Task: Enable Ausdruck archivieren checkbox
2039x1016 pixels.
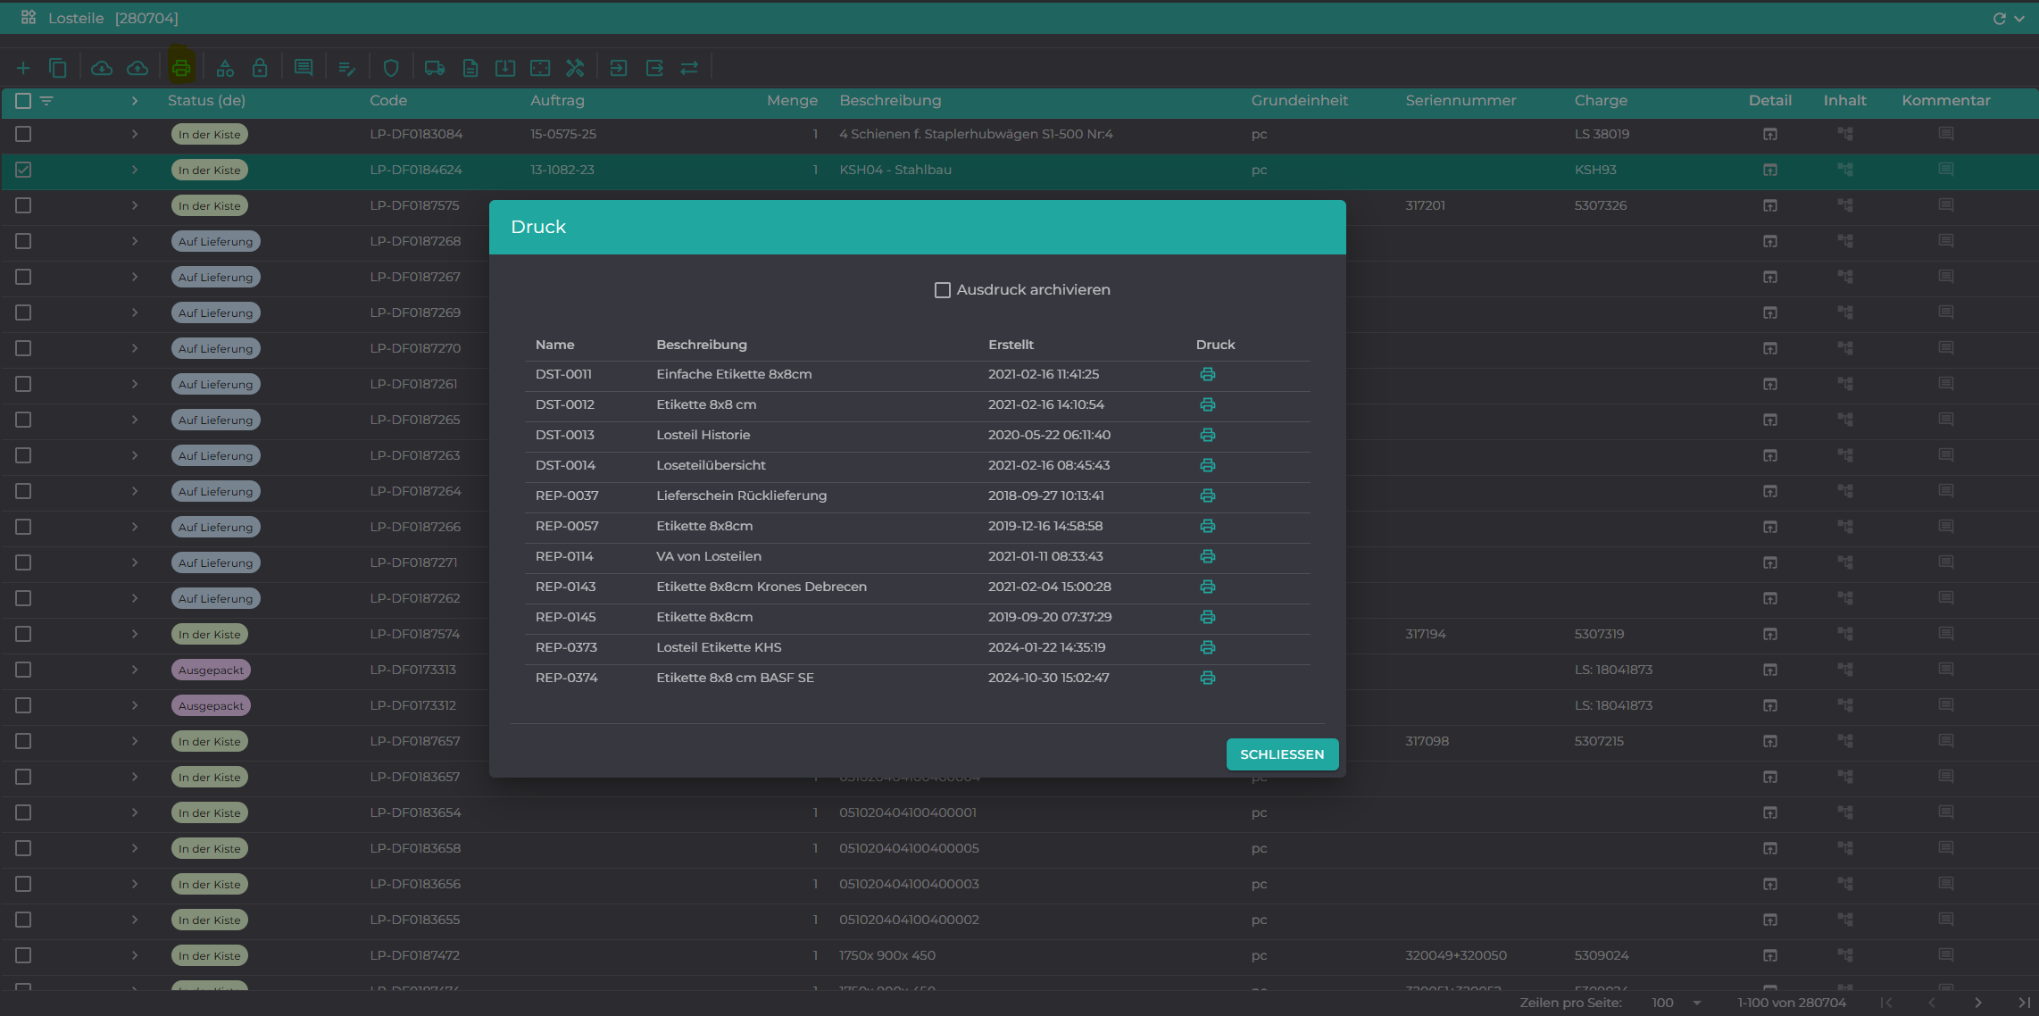Action: pos(943,290)
